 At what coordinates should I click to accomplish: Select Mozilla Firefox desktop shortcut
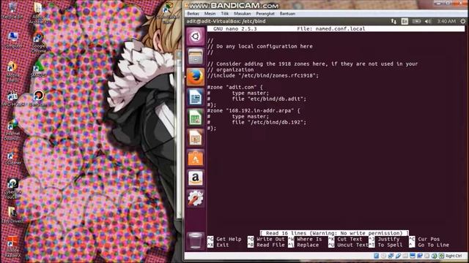pyautogui.click(x=12, y=72)
